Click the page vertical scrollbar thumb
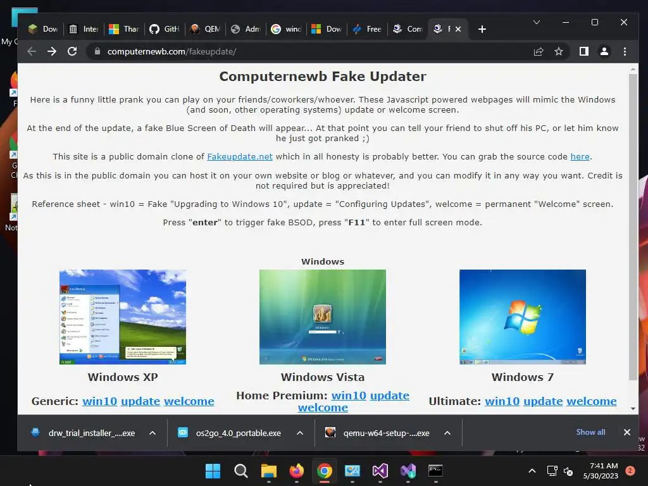The image size is (648, 486). pyautogui.click(x=633, y=227)
